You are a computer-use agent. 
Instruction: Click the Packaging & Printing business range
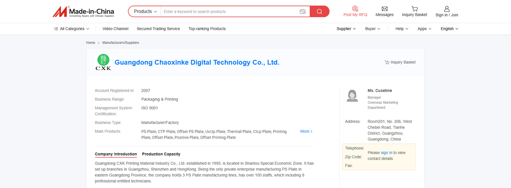pos(160,99)
